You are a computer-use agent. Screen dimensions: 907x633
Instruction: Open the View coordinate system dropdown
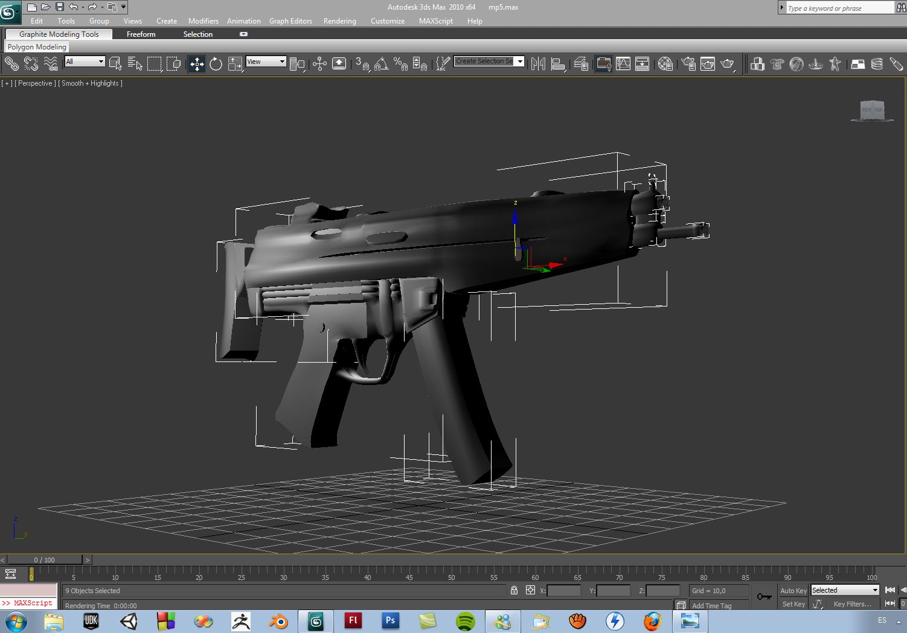266,61
